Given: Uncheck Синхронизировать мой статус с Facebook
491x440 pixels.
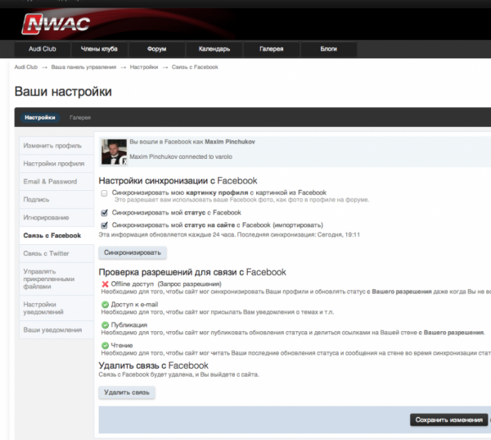Looking at the screenshot, I should pos(104,213).
